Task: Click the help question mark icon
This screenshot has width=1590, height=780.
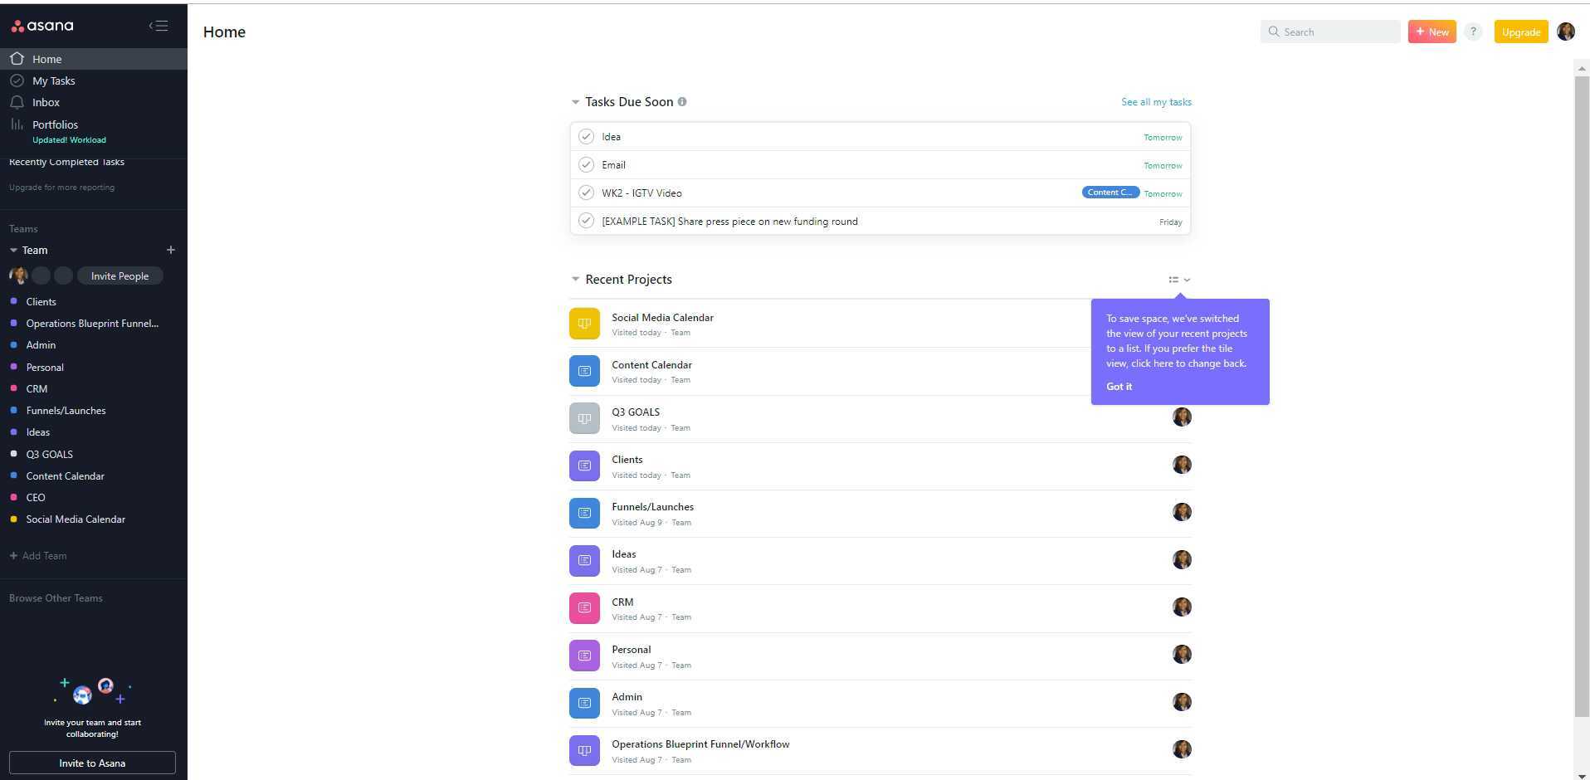Action: click(x=1473, y=32)
